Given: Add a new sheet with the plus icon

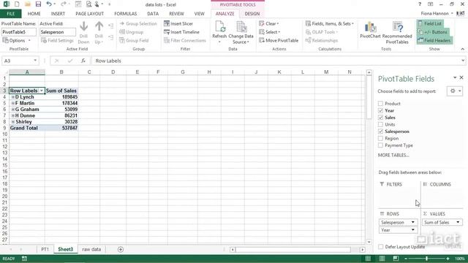Looking at the screenshot, I should pyautogui.click(x=121, y=249).
